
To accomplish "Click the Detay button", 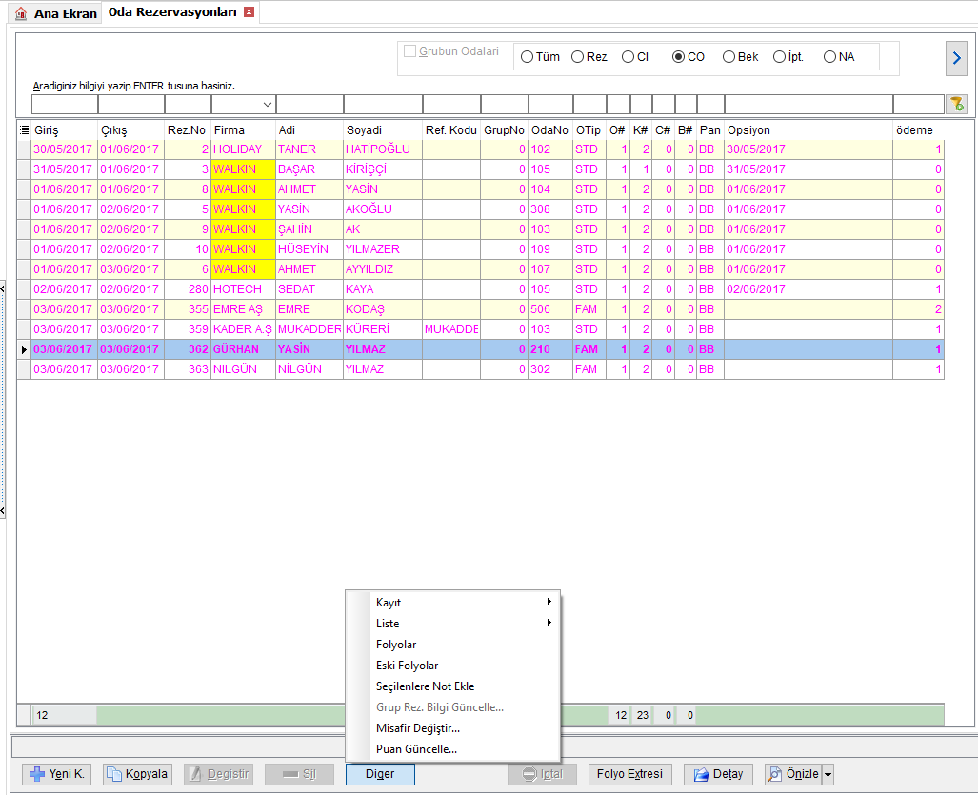I will pos(718,774).
